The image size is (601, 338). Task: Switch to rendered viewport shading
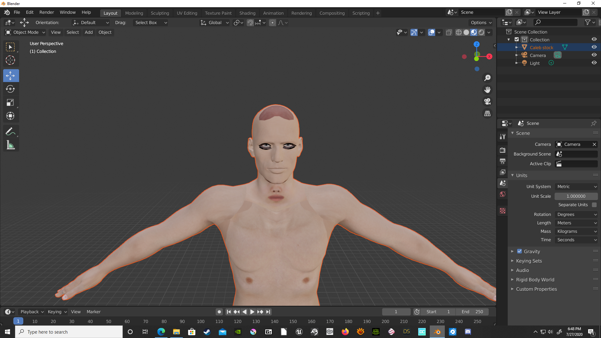coord(481,32)
